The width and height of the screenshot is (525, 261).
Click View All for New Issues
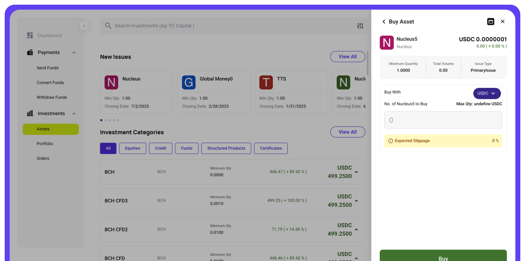(347, 57)
